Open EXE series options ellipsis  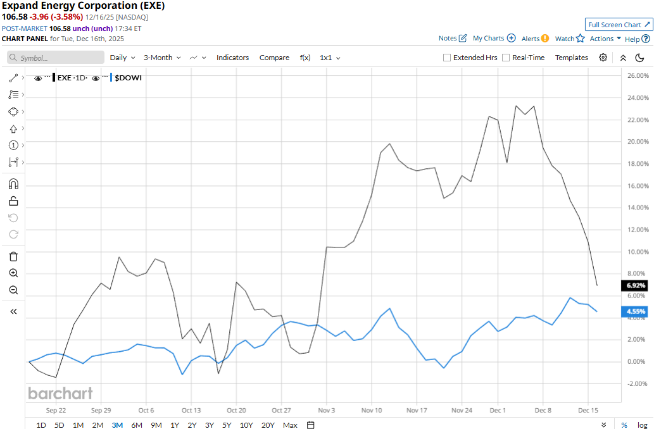[x=47, y=77]
